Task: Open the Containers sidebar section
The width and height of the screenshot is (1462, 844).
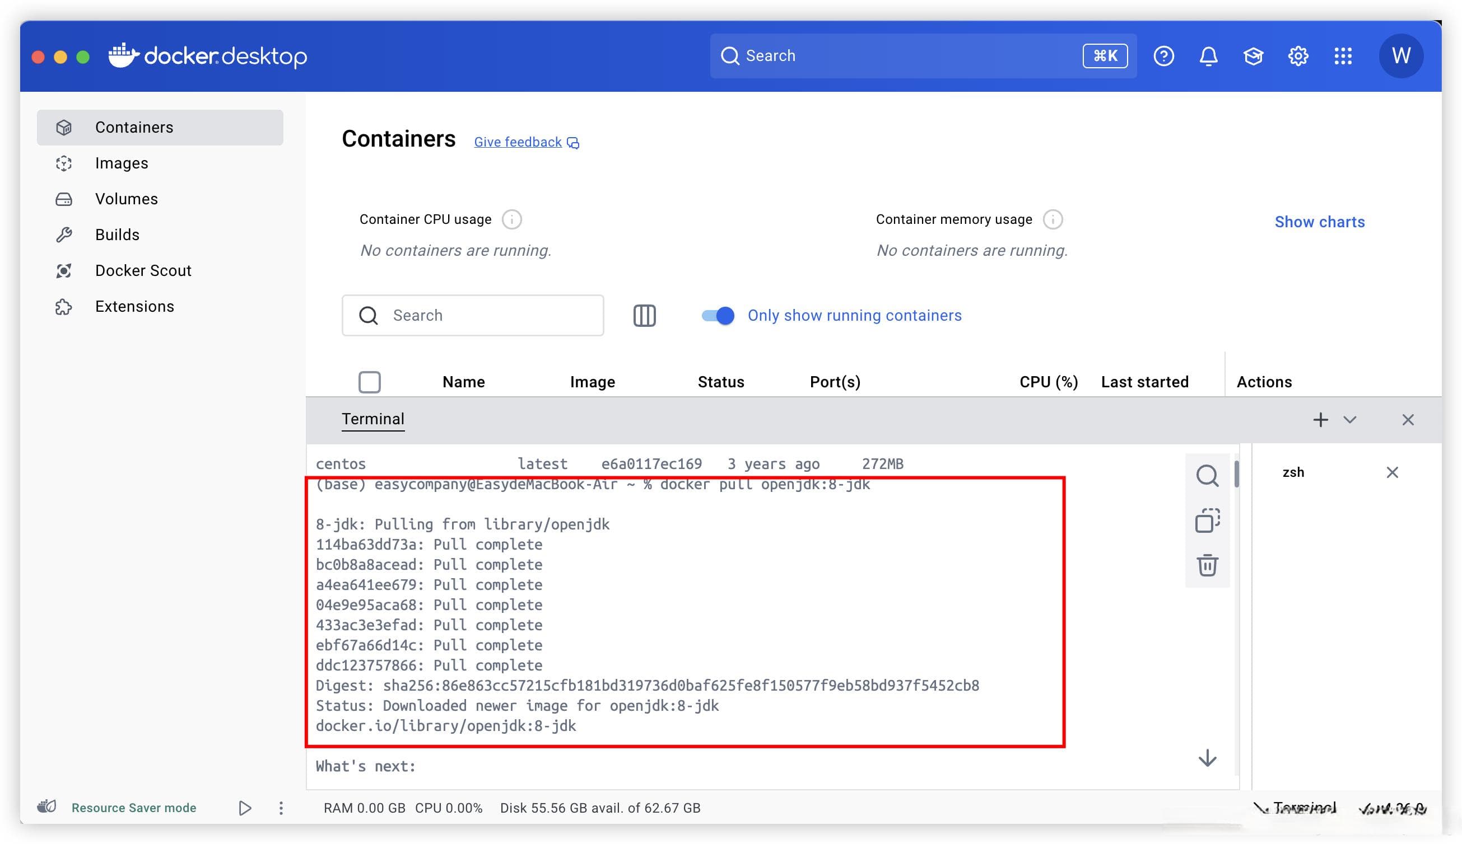Action: click(x=160, y=127)
